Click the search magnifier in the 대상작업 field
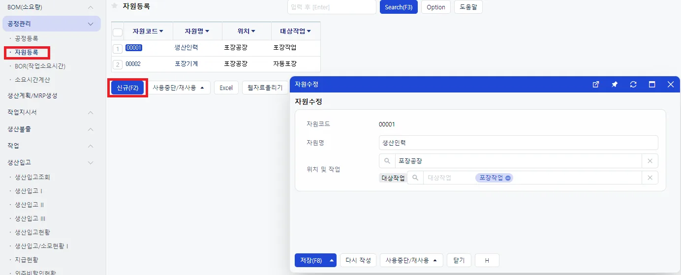This screenshot has width=681, height=275. click(415, 178)
